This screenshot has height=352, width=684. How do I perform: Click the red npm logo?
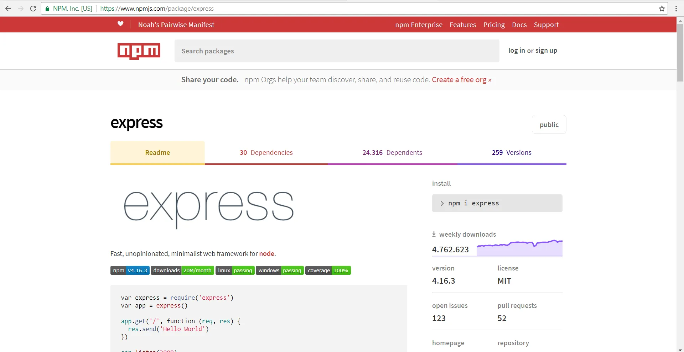pos(139,51)
